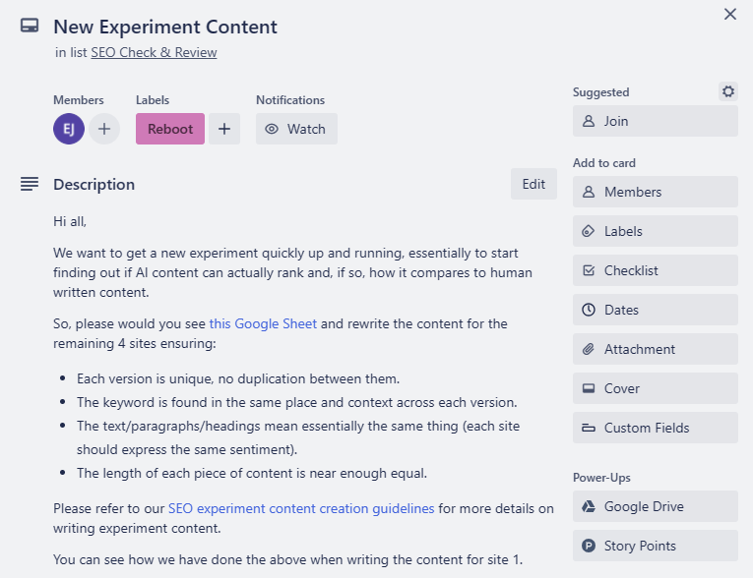
Task: Follow the 'this Google Sheet' link
Action: pos(263,323)
